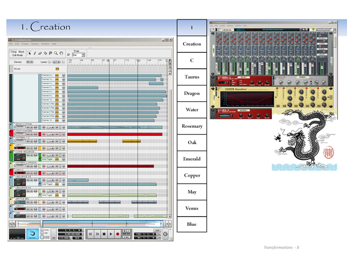347x260 pixels.
Task: Switch to Song edit mode
Action: [14, 51]
